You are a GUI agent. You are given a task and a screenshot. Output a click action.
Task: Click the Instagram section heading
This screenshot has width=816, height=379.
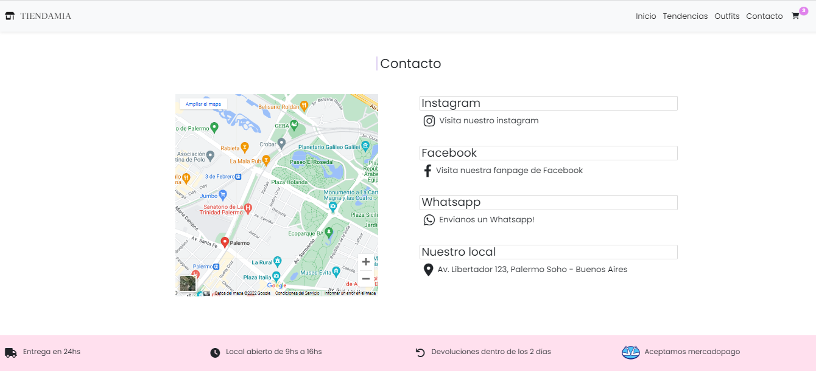coord(451,103)
